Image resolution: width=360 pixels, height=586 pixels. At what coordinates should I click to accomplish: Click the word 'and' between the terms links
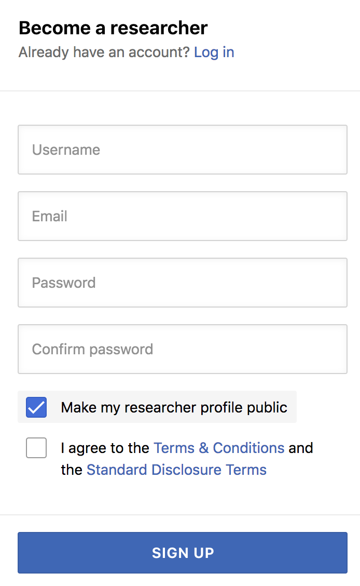click(x=301, y=448)
